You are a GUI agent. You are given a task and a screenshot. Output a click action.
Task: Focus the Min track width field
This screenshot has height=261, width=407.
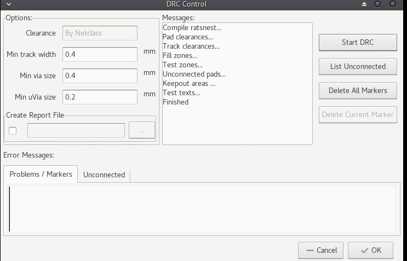[100, 54]
